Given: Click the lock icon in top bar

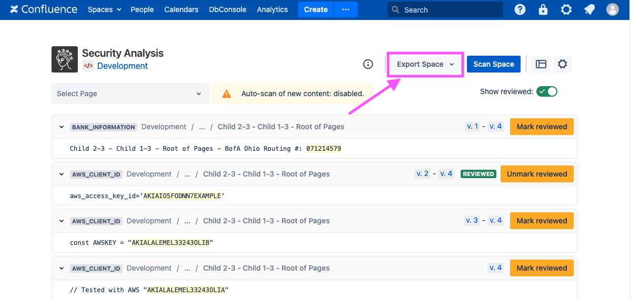Looking at the screenshot, I should tap(543, 9).
